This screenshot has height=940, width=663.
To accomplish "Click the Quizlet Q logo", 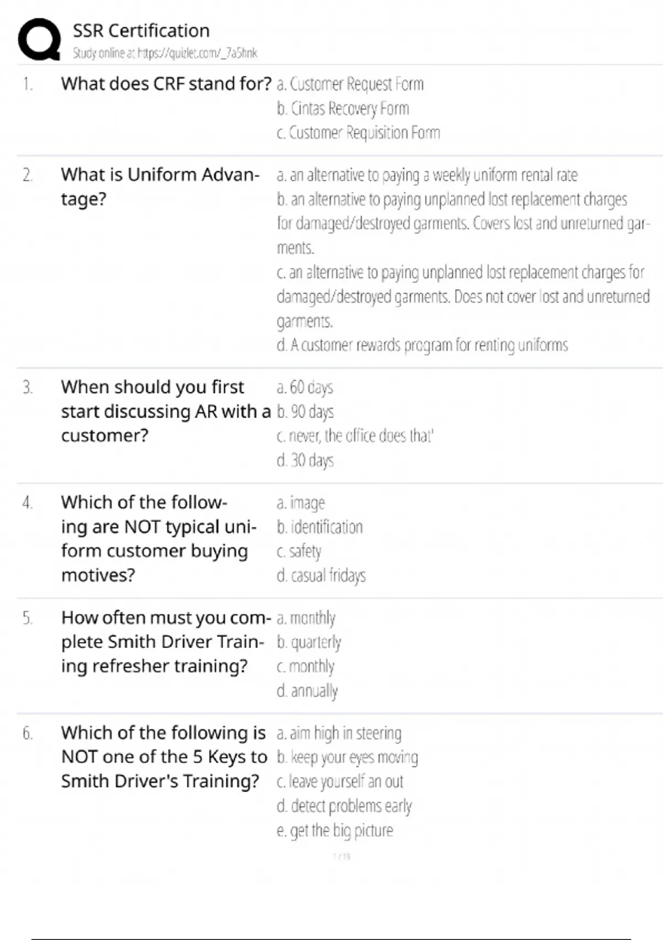I will (39, 39).
